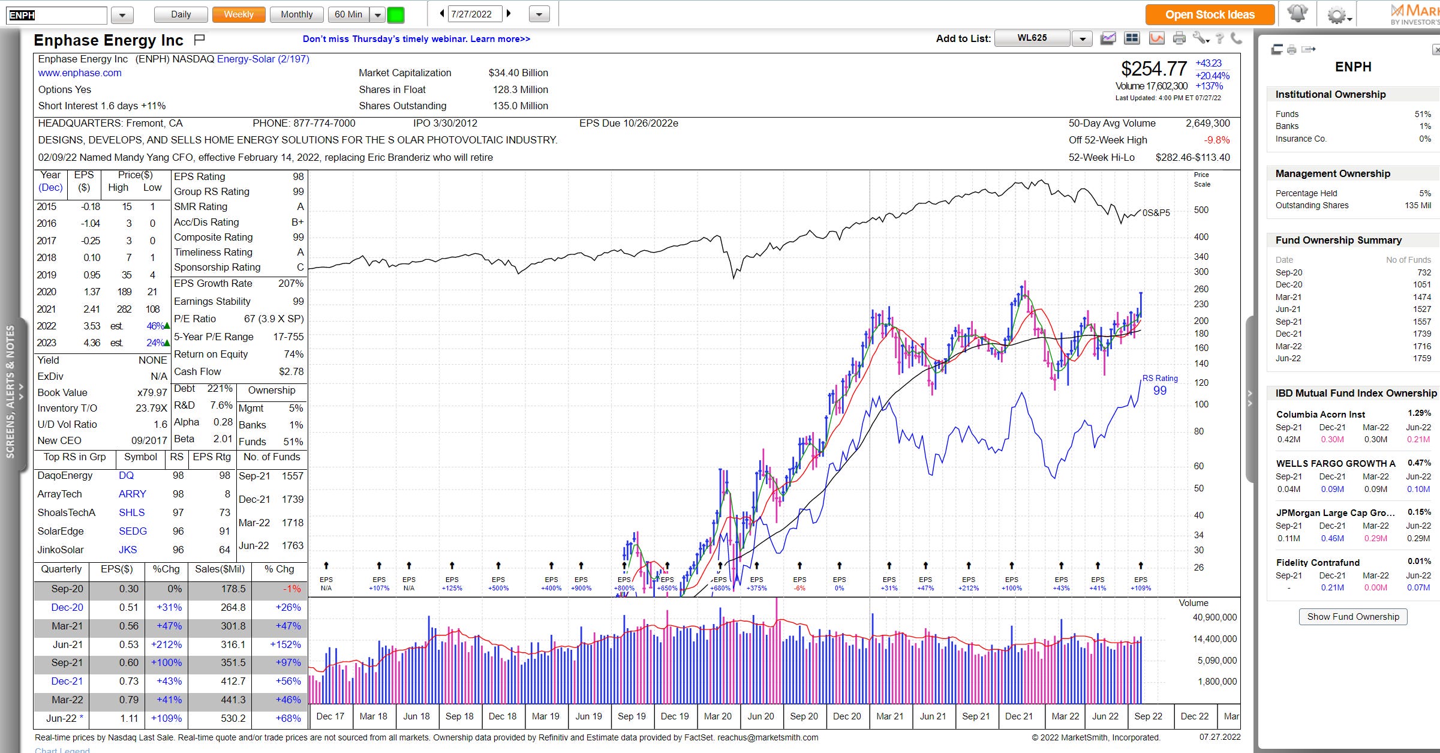Switch to the multi-chart grid layout icon
This screenshot has width=1440, height=753.
[1132, 38]
